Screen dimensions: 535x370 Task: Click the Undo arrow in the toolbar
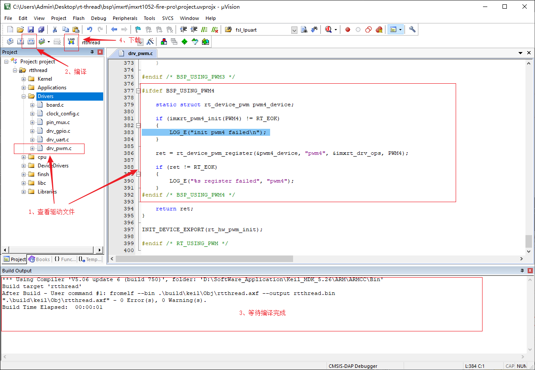(x=89, y=29)
